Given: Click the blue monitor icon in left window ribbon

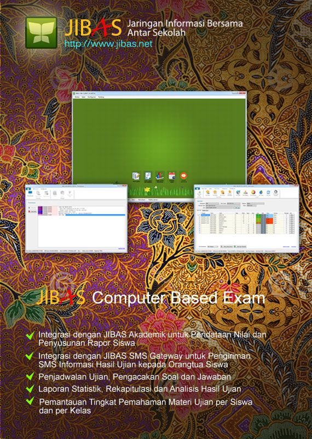Looking at the screenshot, I should (30, 193).
